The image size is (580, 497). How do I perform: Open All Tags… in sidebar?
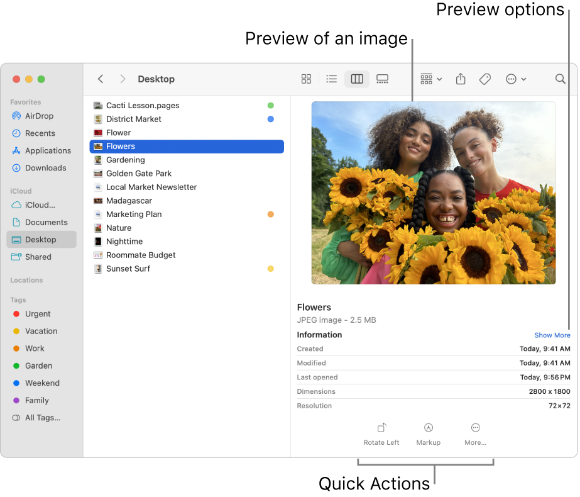[43, 418]
